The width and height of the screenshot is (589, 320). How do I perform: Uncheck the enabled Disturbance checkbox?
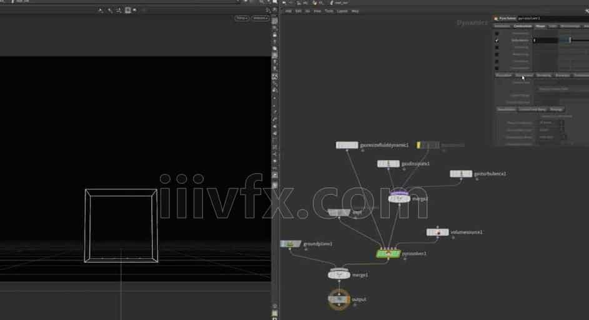pyautogui.click(x=497, y=40)
